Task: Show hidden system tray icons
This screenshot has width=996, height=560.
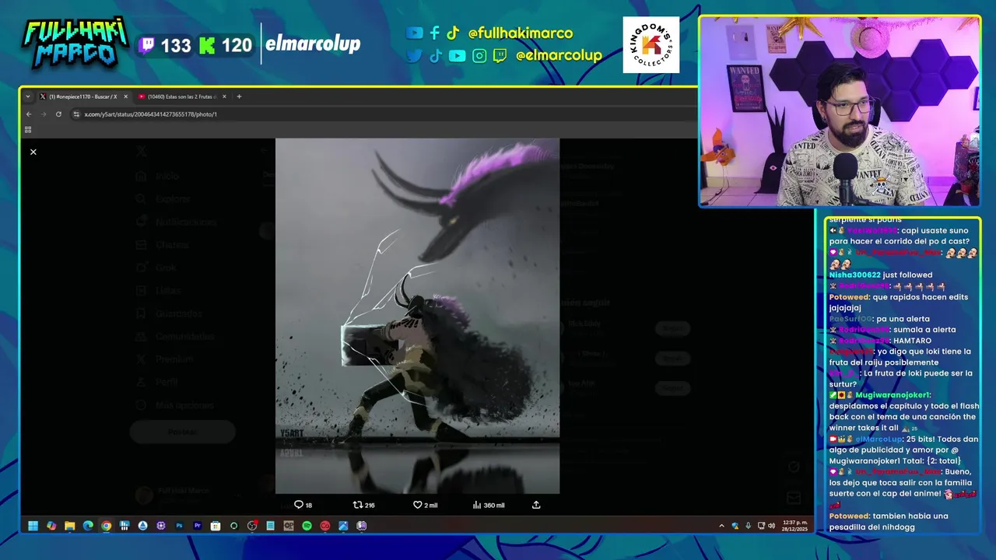Action: (x=721, y=526)
